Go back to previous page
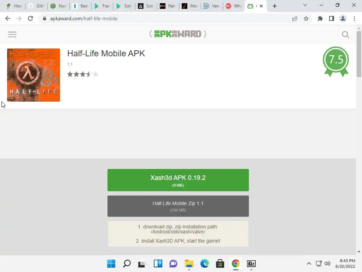 pos(8,18)
